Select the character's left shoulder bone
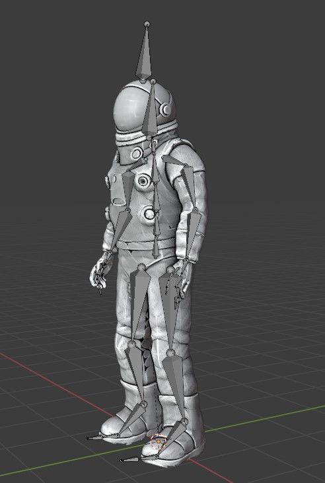This screenshot has height=483, width=325. pos(174,161)
